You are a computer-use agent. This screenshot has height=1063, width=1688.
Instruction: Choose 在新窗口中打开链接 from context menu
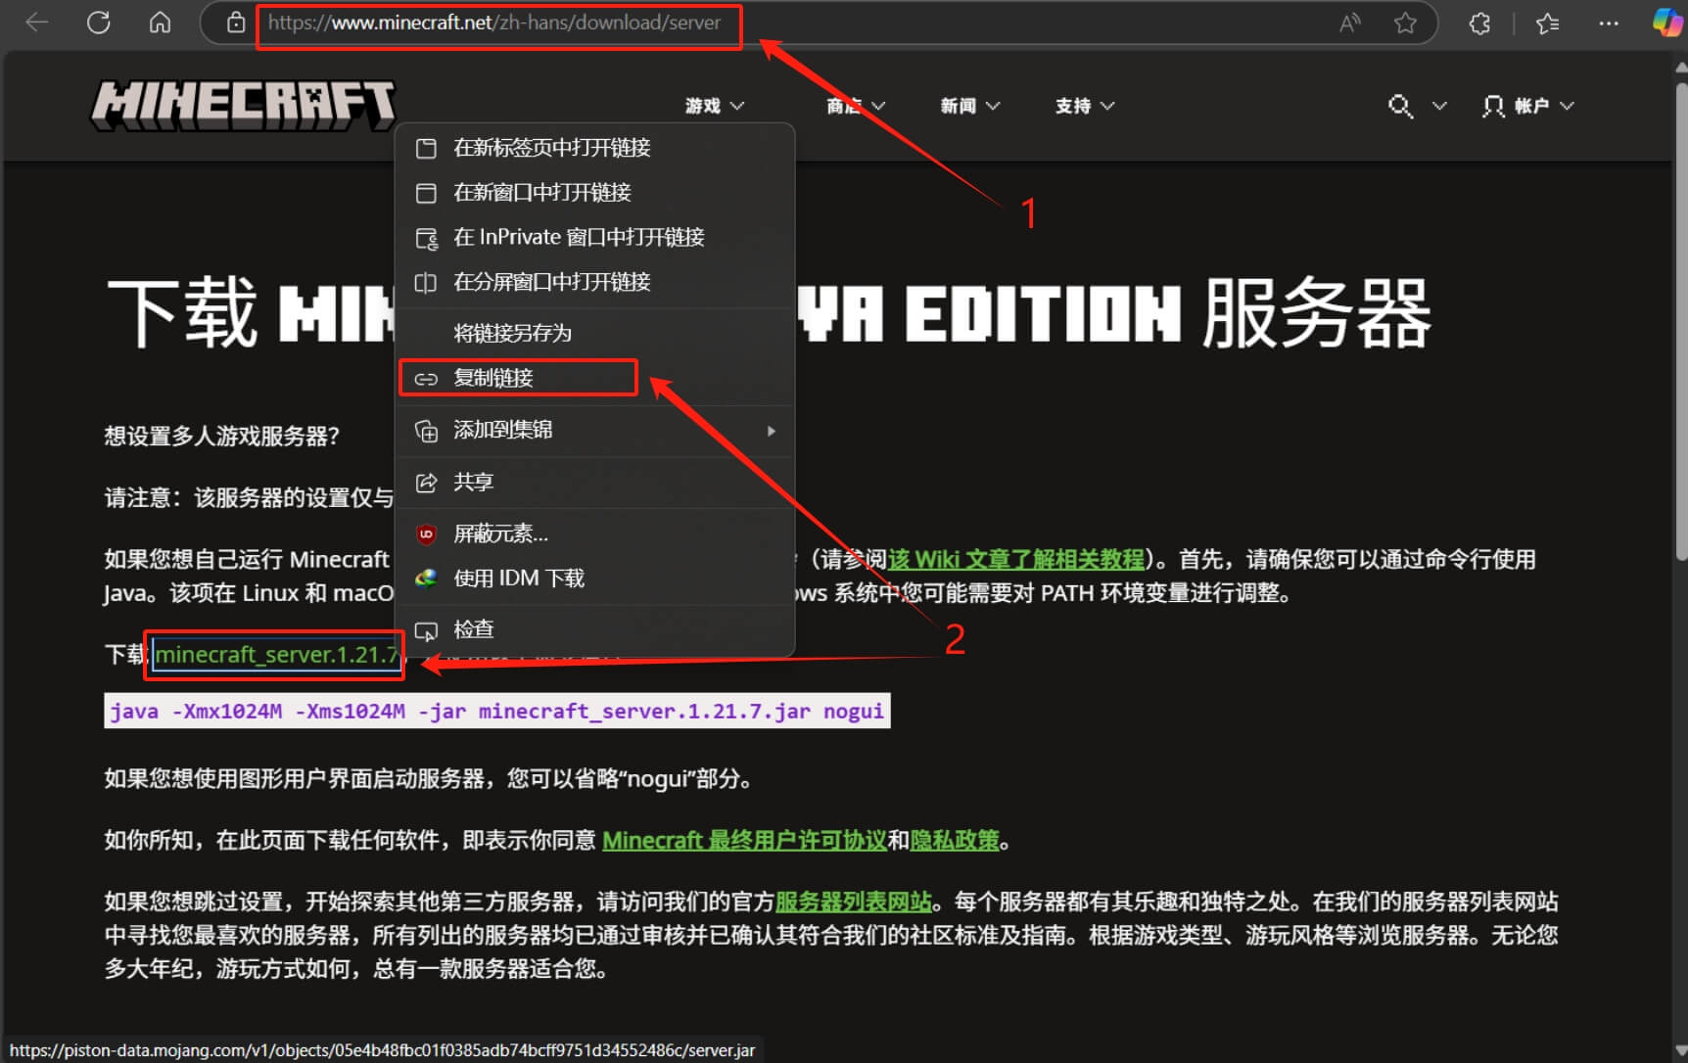tap(595, 193)
